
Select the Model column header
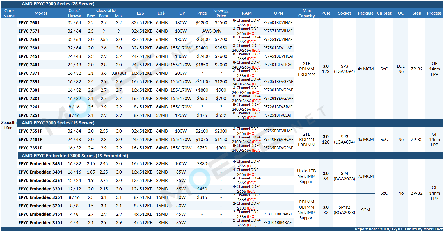[41, 13]
